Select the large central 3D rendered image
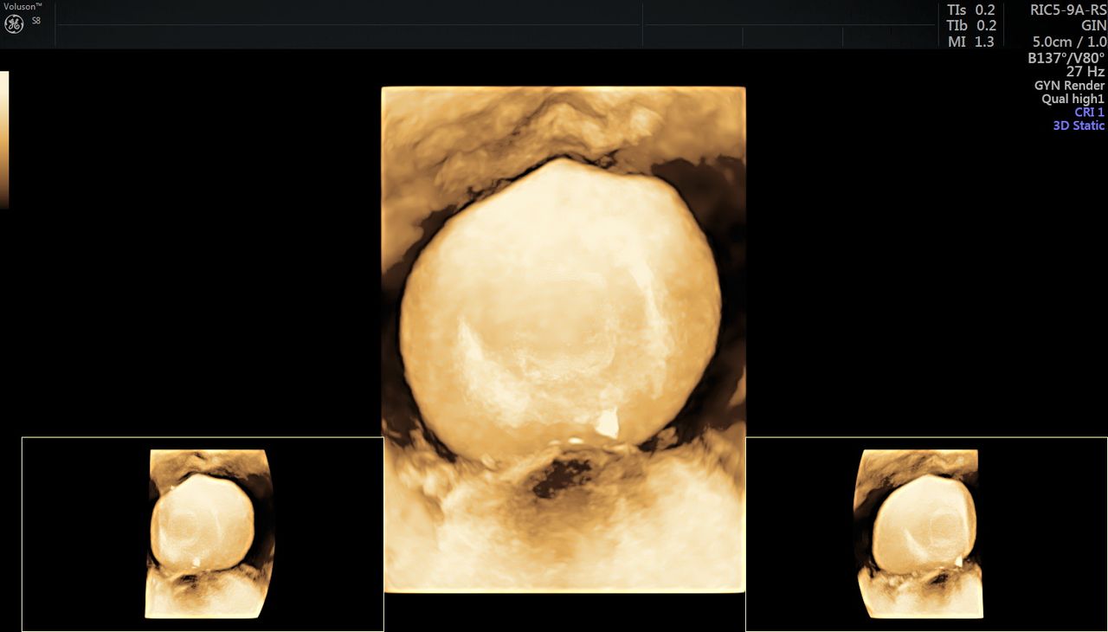This screenshot has width=1108, height=632. click(x=563, y=339)
